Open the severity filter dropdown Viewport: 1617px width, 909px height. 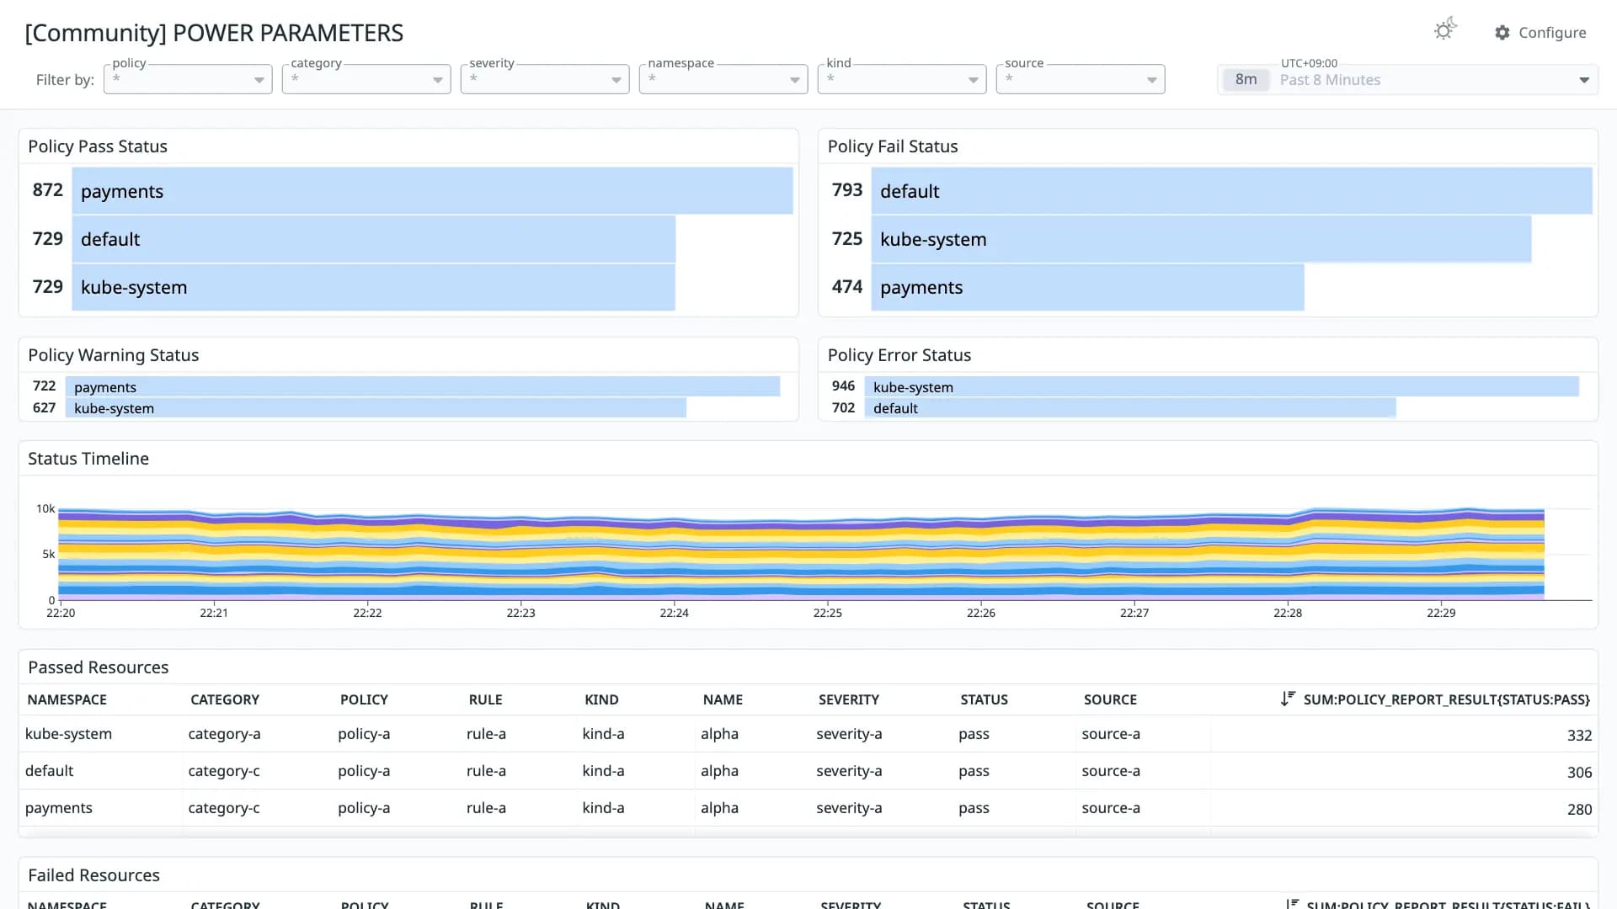545,79
